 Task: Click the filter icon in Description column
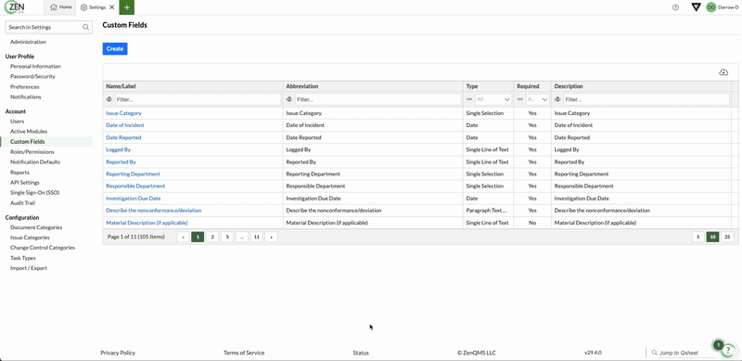[x=557, y=99]
